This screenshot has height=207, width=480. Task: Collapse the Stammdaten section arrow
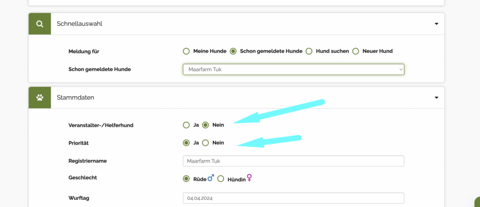point(436,98)
